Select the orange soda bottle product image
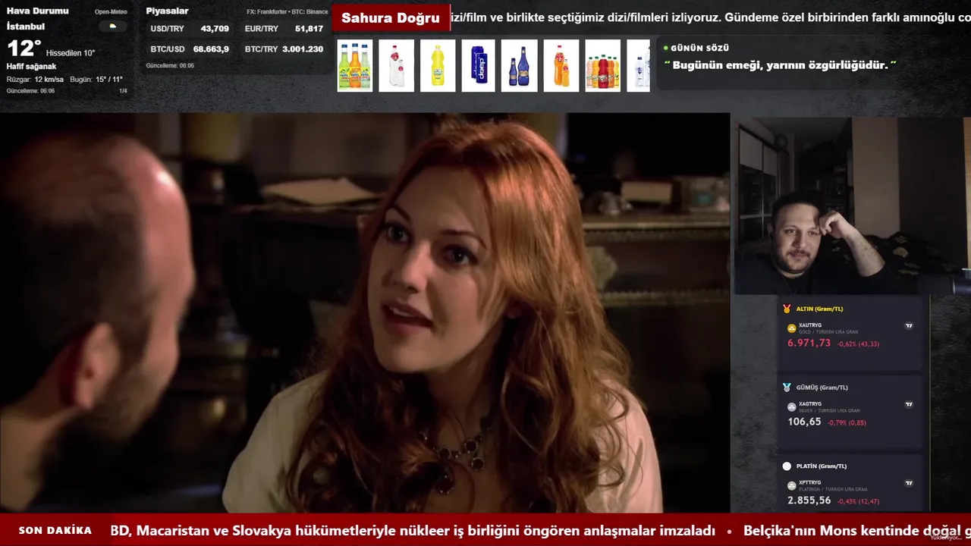This screenshot has height=546, width=971. (561, 66)
